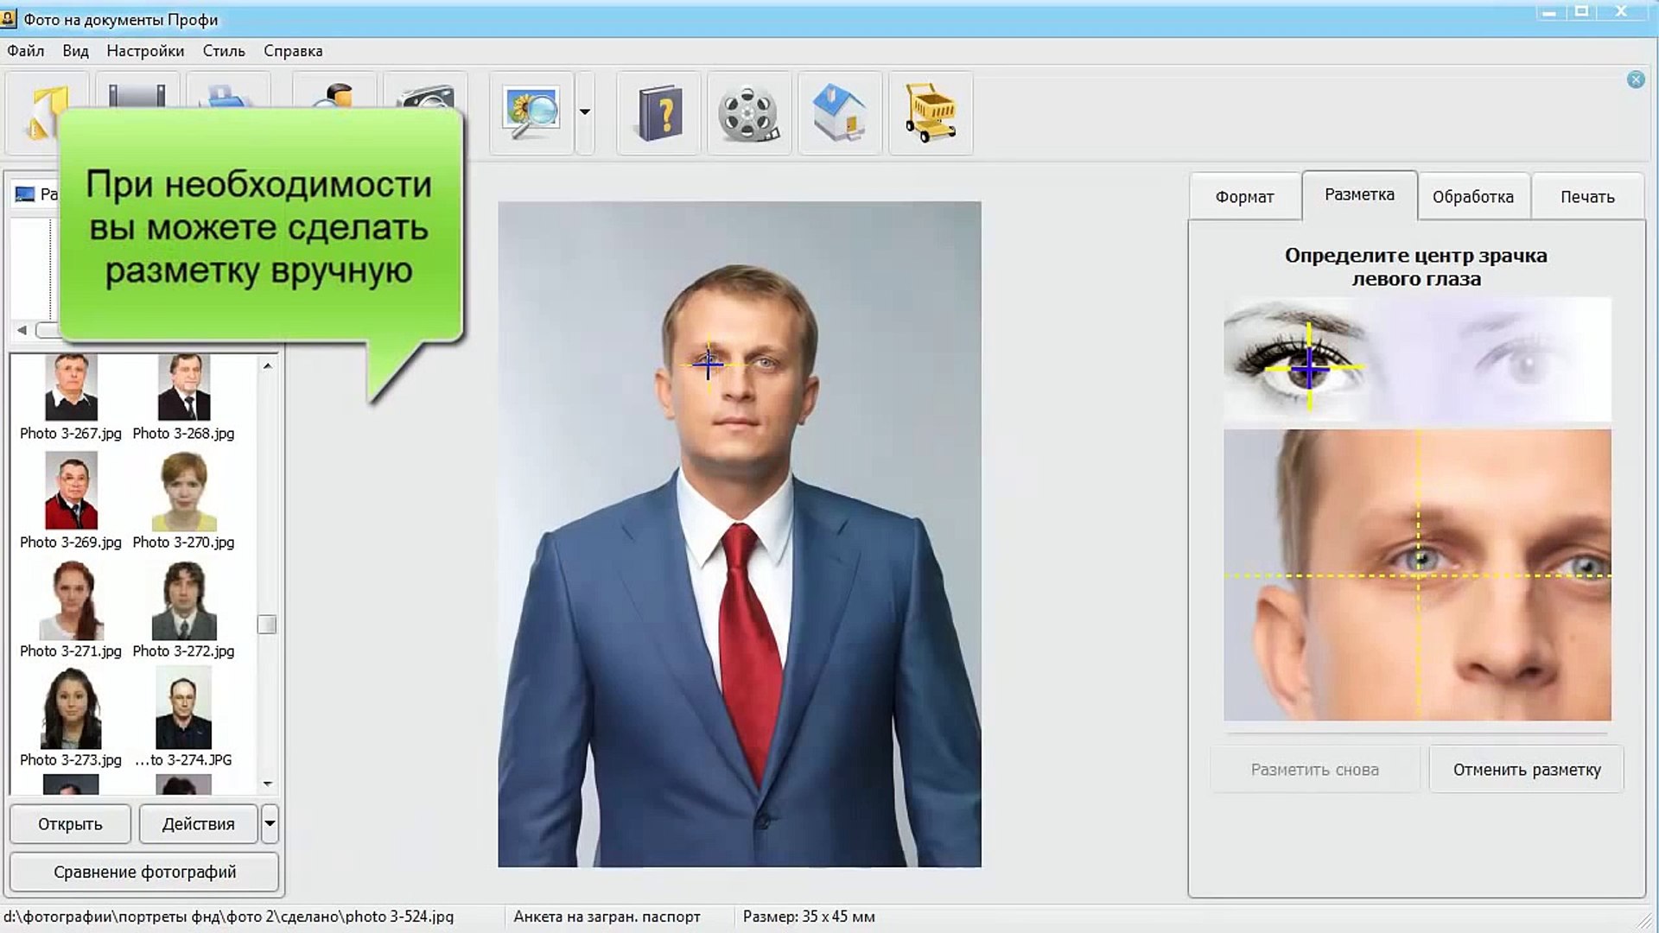Click the Открыть button
This screenshot has height=933, width=1659.
pos(70,824)
